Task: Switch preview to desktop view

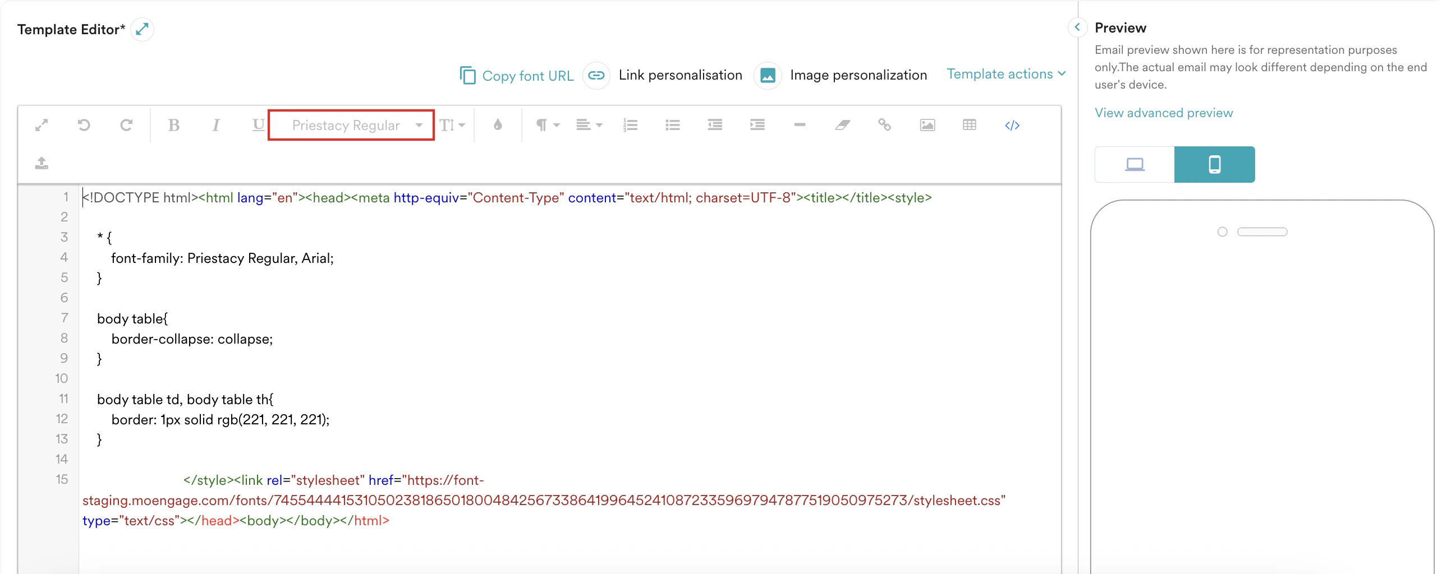Action: pos(1134,164)
